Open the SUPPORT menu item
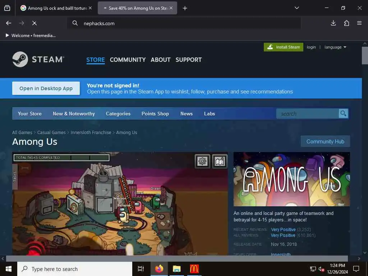The height and width of the screenshot is (276, 368). coord(189,60)
